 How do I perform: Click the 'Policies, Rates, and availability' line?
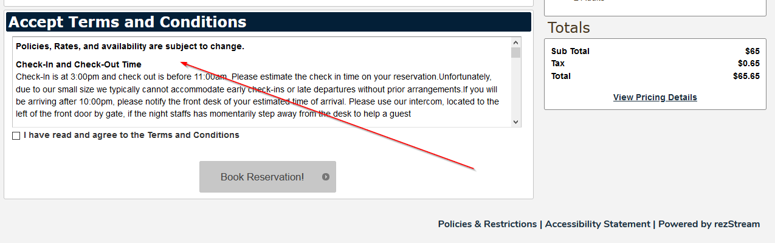130,46
